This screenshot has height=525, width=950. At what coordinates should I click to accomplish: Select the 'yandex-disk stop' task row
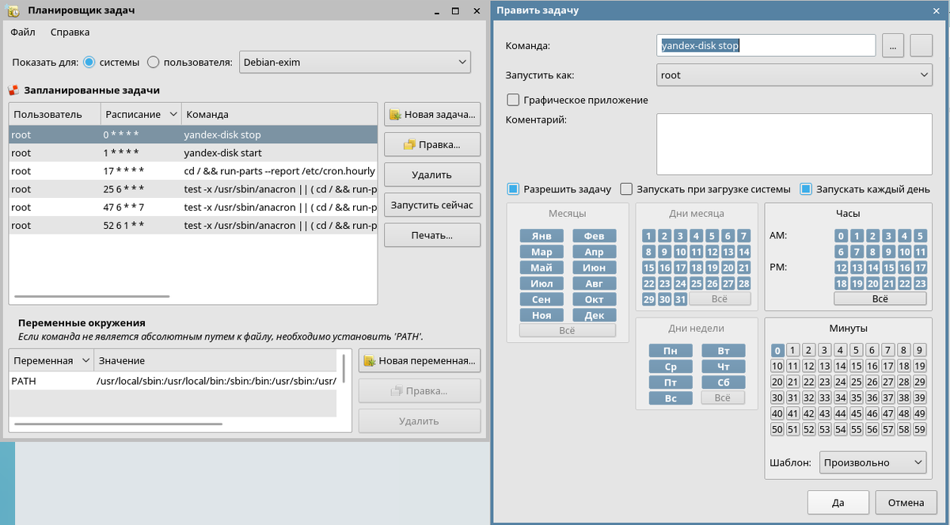[193, 135]
